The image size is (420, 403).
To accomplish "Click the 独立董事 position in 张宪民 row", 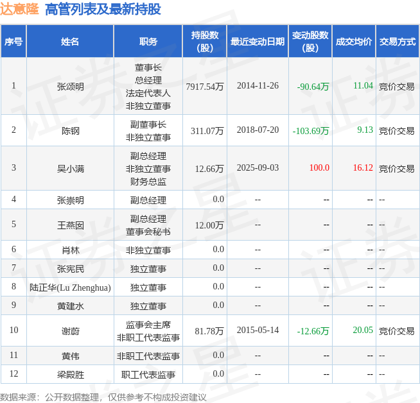I will point(148,269).
